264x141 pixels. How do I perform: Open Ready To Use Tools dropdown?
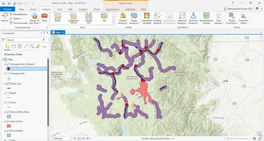point(35,18)
